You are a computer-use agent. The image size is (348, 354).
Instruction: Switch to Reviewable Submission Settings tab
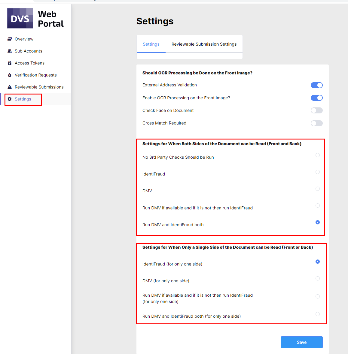[x=204, y=44]
